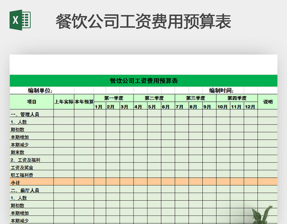Select the 7月 column header
Image resolution: width=287 pixels, height=224 pixels.
[182, 107]
